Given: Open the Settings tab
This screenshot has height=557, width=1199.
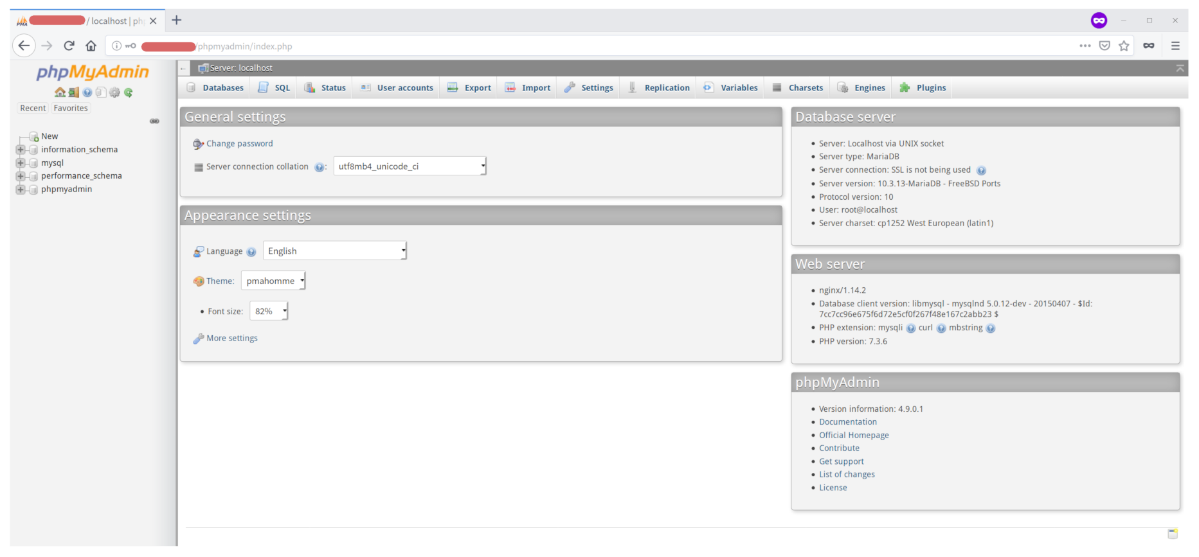Looking at the screenshot, I should [x=589, y=88].
